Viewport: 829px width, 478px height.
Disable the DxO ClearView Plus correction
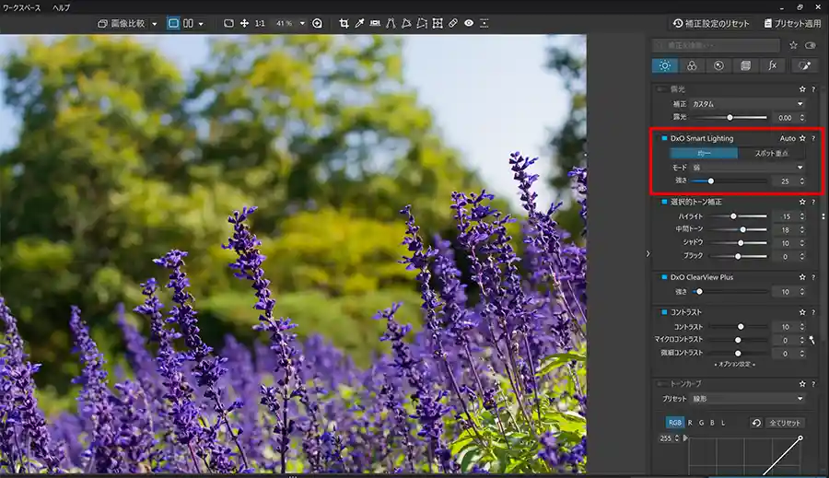click(x=662, y=276)
